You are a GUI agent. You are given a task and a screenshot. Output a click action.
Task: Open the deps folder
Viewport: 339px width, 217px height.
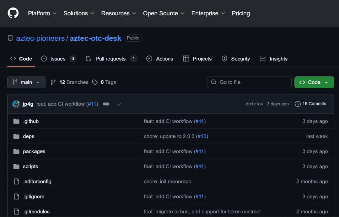[29, 136]
